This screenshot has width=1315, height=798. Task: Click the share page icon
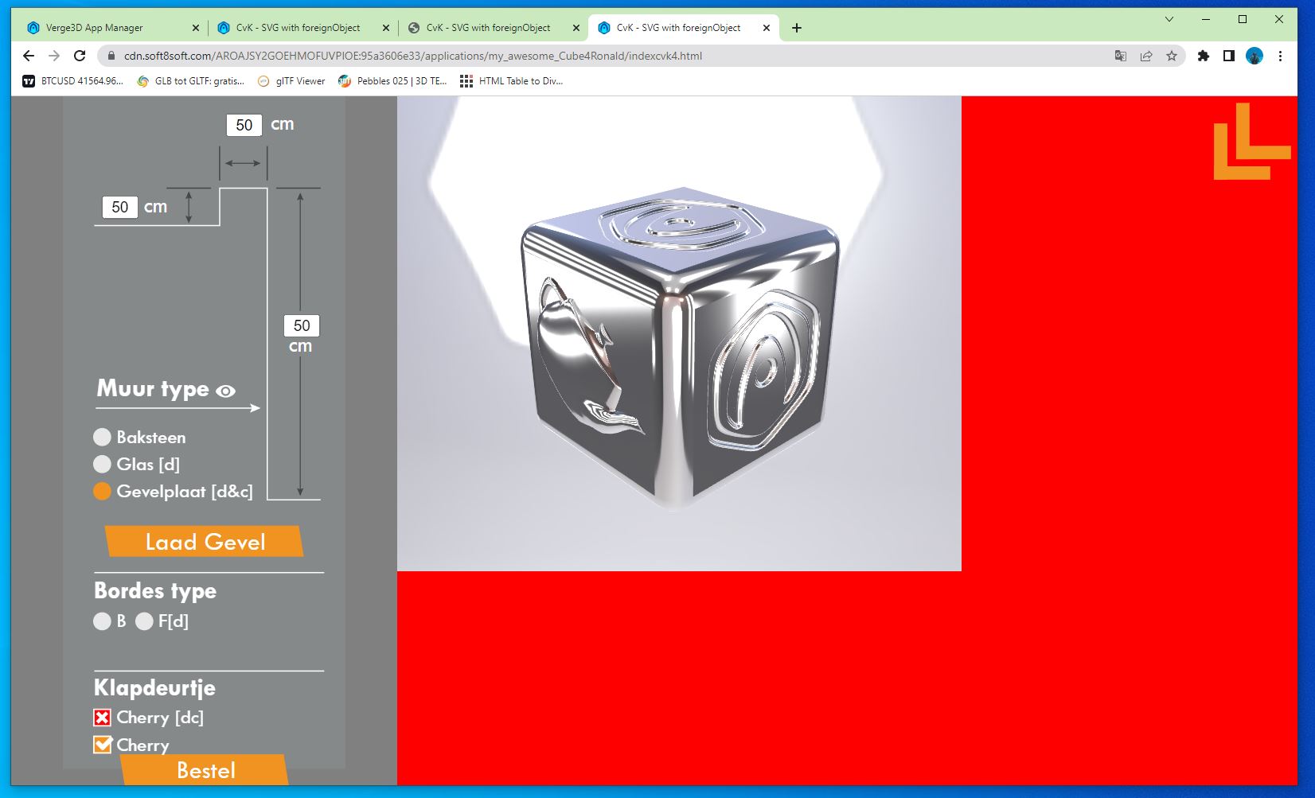(x=1146, y=56)
